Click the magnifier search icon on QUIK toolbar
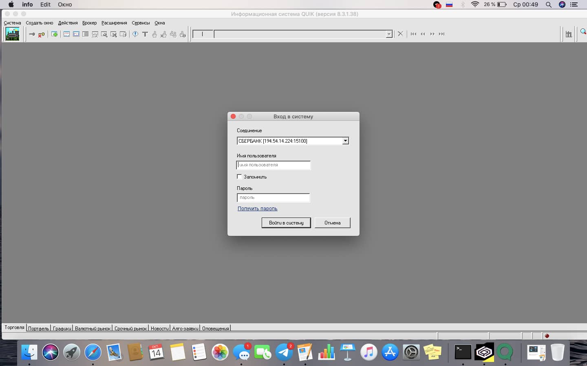 pos(583,32)
